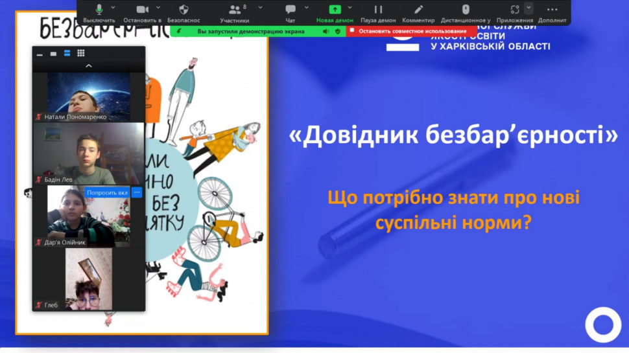The height and width of the screenshot is (353, 629).
Task: Open the Безопасность shield menu
Action: click(x=184, y=13)
